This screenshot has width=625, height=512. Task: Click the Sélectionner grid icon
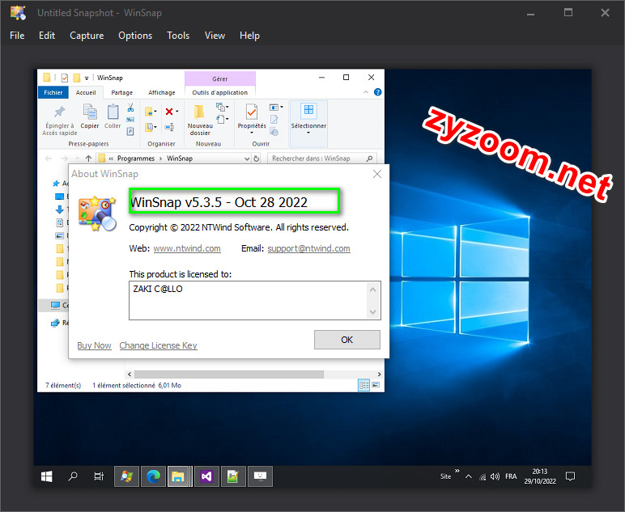(308, 110)
